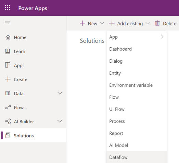
Task: Pick Entity from the menu
Action: coord(137,73)
